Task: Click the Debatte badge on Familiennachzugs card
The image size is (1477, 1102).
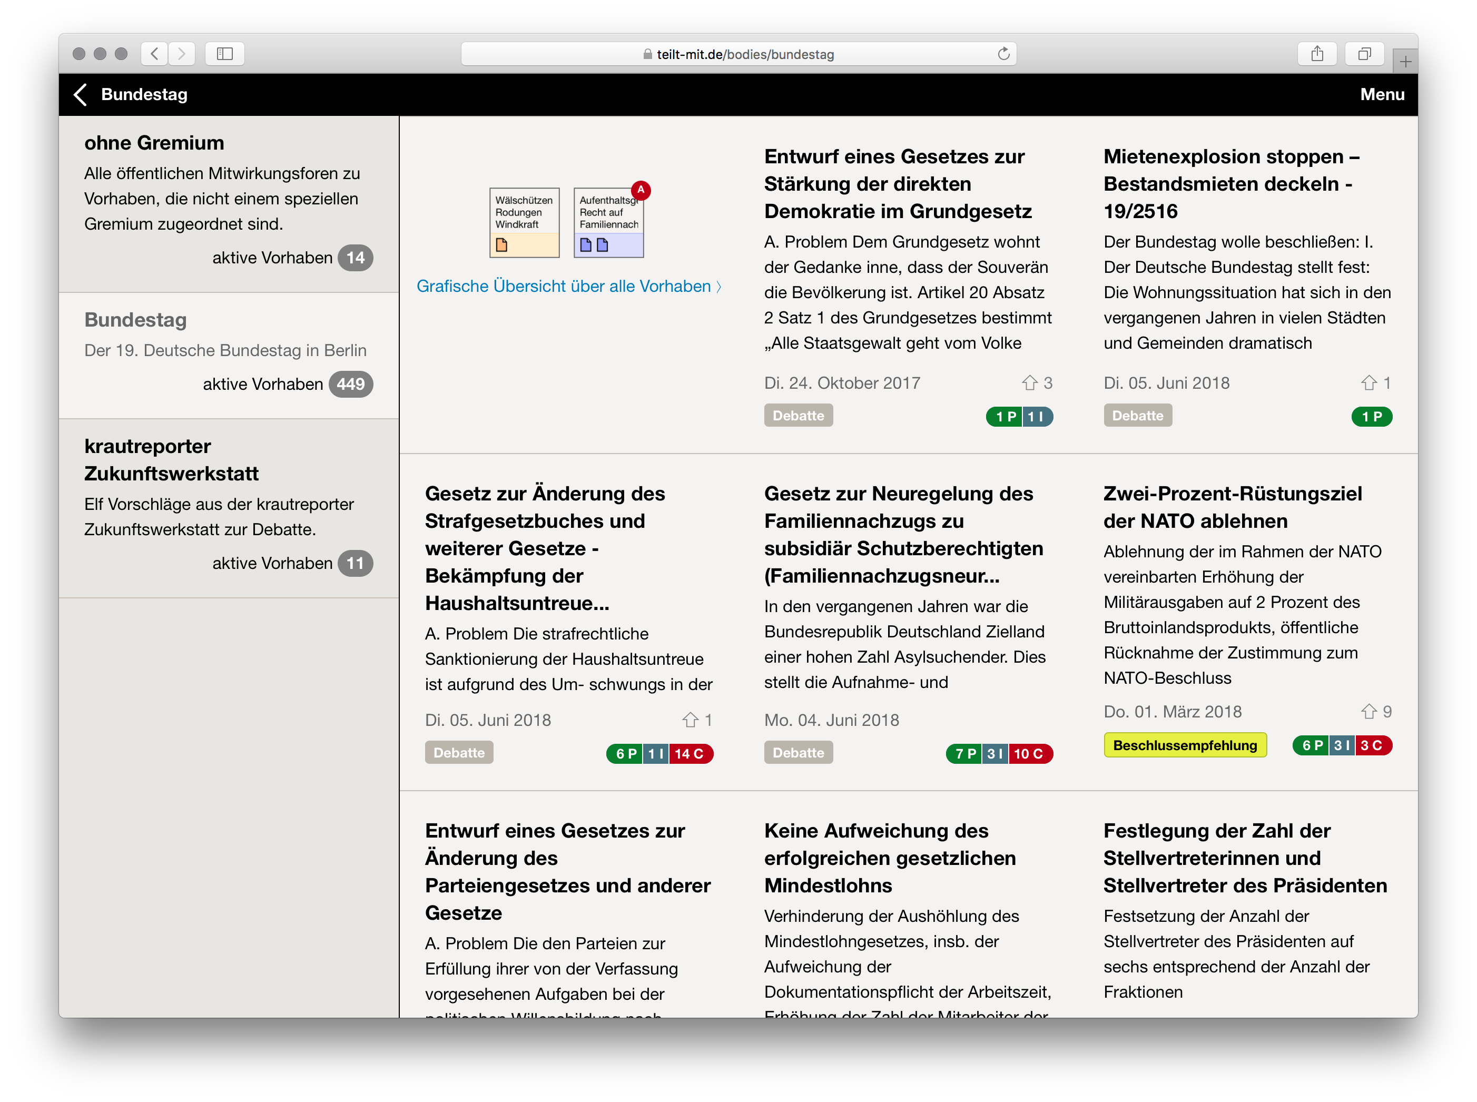Action: (x=798, y=752)
